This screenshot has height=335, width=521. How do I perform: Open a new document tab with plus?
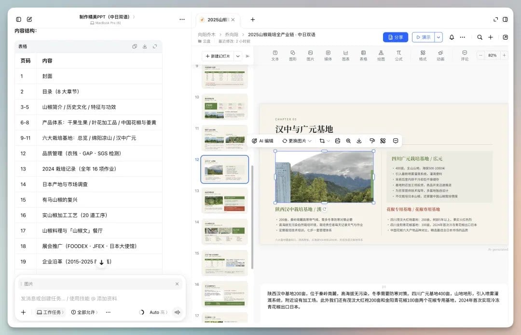252,20
